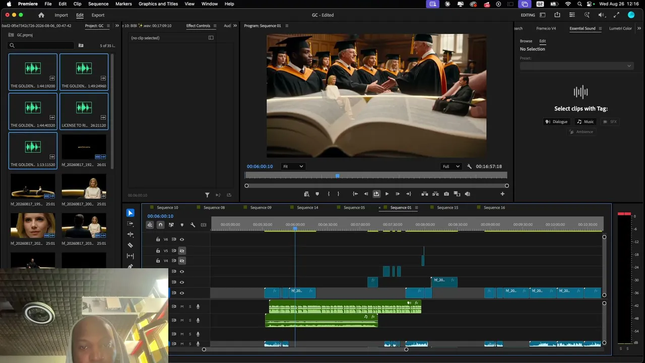Viewport: 645px width, 363px height.
Task: Click Browse in Essential Sound
Action: 526,41
